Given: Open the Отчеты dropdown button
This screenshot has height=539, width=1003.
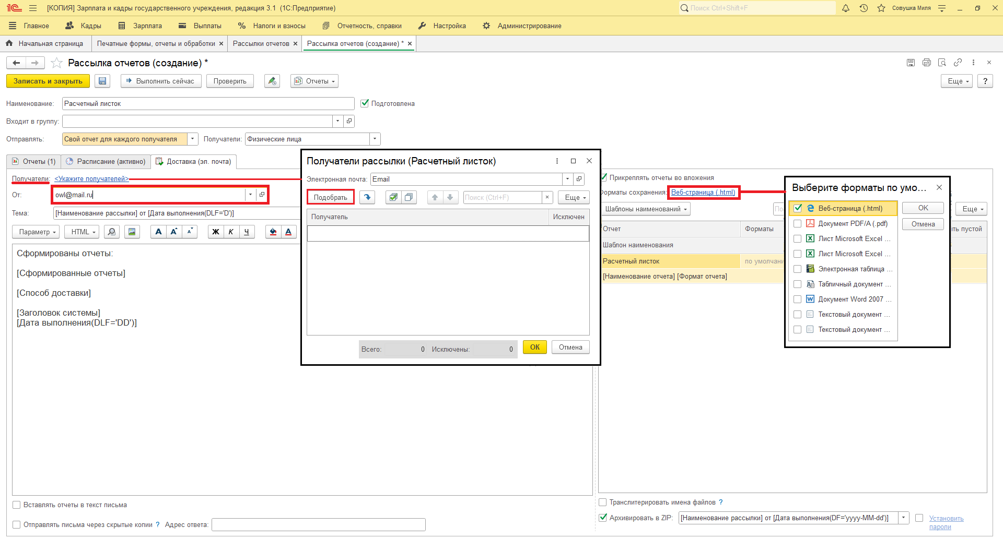Looking at the screenshot, I should click(x=314, y=81).
